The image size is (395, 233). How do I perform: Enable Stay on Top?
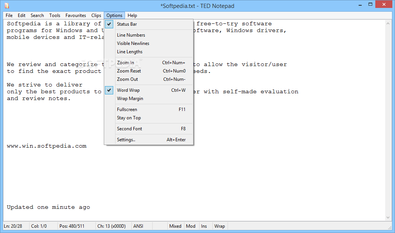click(x=148, y=118)
